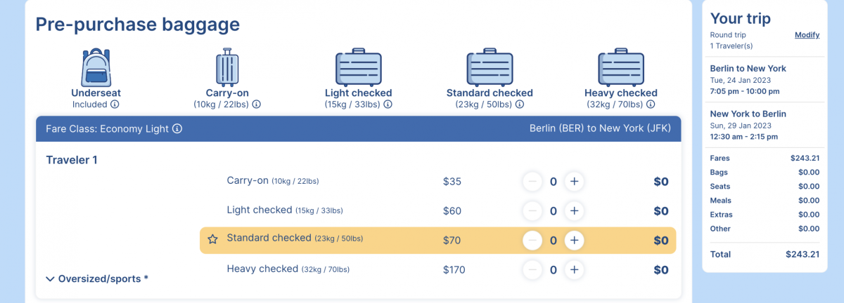Click the Carry-on suitcase icon
This screenshot has width=844, height=303.
[x=227, y=67]
